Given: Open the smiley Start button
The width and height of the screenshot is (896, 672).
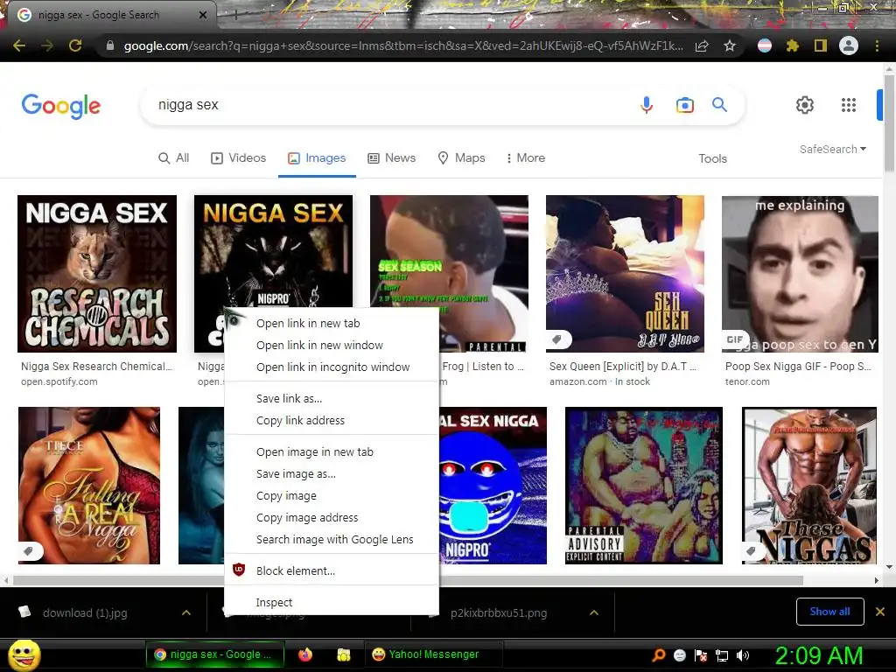Looking at the screenshot, I should pyautogui.click(x=24, y=655).
